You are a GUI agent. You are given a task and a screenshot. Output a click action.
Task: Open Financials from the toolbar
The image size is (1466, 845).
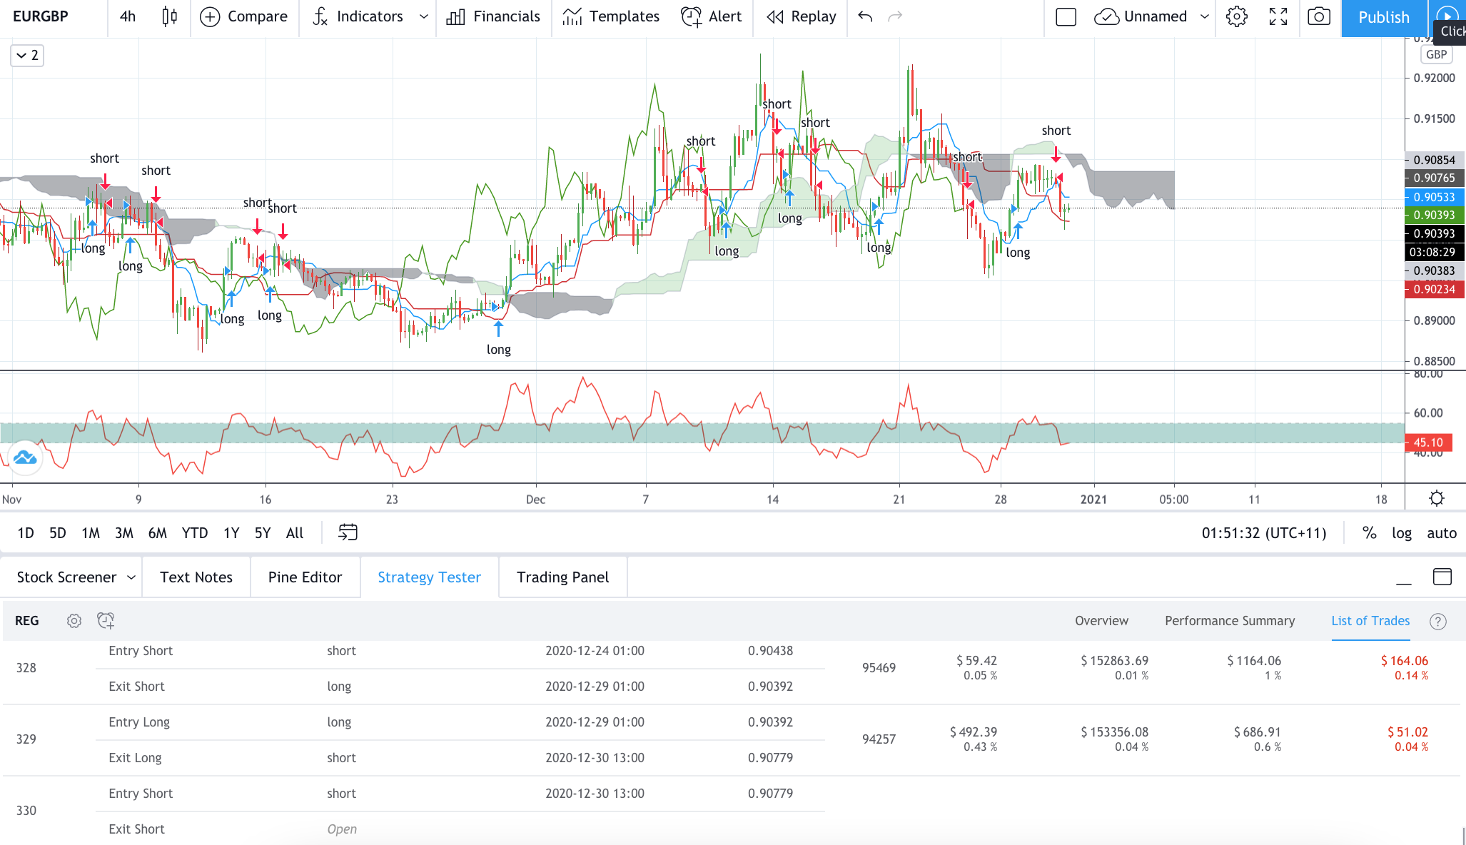pyautogui.click(x=493, y=16)
